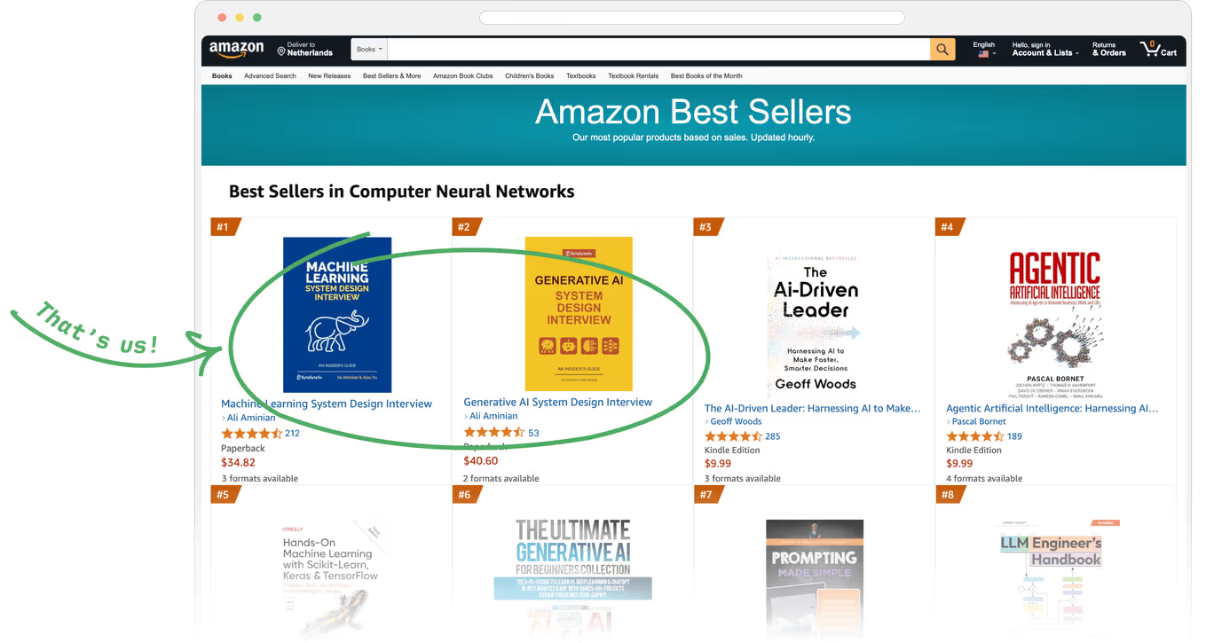Click the Amazon logo

point(236,50)
